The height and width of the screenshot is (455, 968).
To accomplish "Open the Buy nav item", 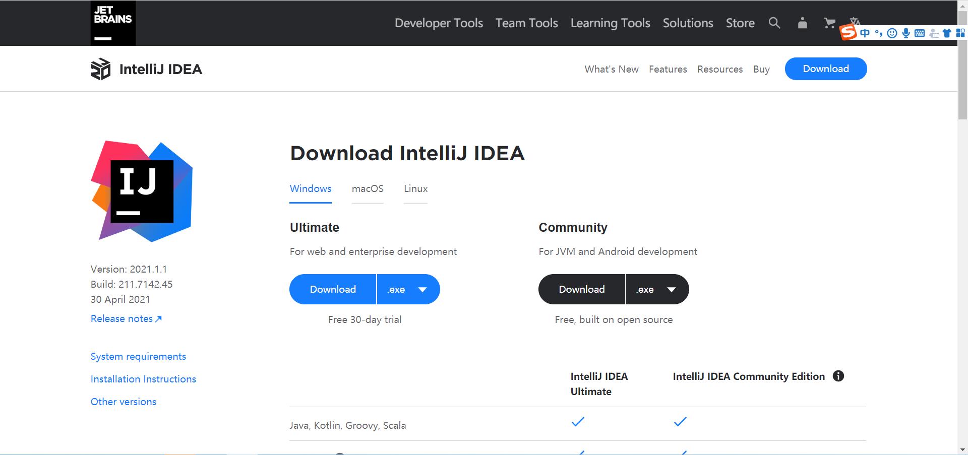I will point(761,69).
